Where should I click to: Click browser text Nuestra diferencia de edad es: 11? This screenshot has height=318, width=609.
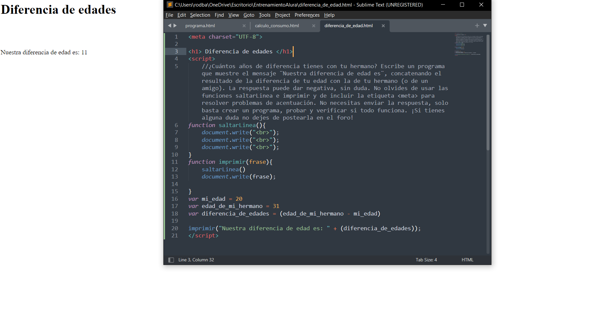pos(44,52)
